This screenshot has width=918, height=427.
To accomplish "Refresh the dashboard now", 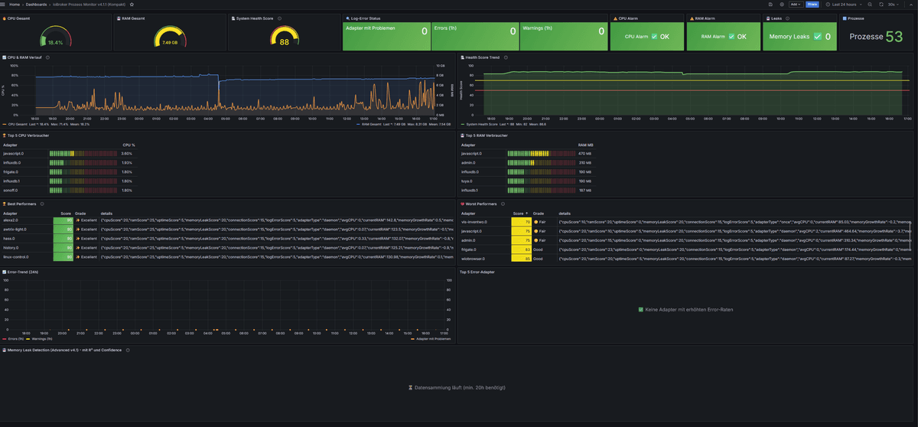I will click(881, 4).
